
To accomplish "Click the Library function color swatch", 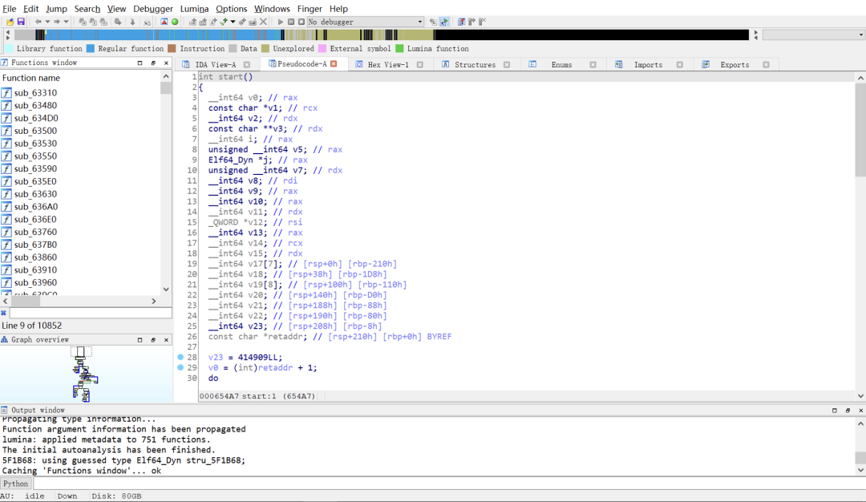I will pyautogui.click(x=9, y=49).
